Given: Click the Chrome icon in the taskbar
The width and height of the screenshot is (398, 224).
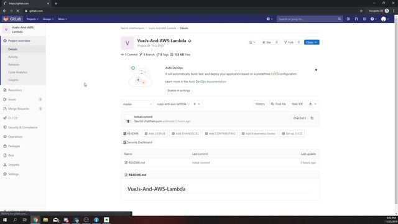Looking at the screenshot, I should pyautogui.click(x=35, y=220).
